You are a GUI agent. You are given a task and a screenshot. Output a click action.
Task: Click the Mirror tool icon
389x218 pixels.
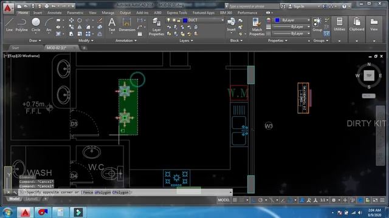[80, 27]
